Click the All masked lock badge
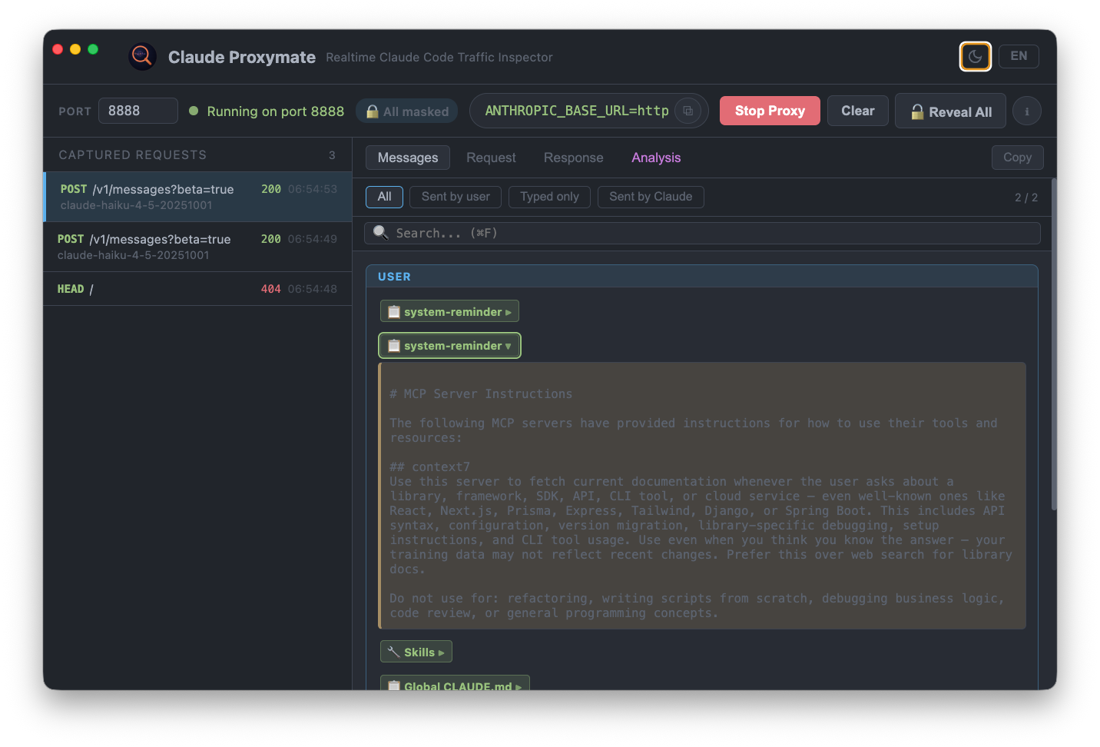Screen dimensions: 1100x747 (407, 111)
